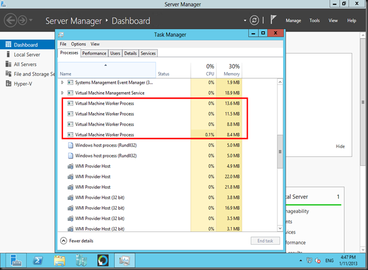
Task: Sort processes by the Name column
Action: 107,70
